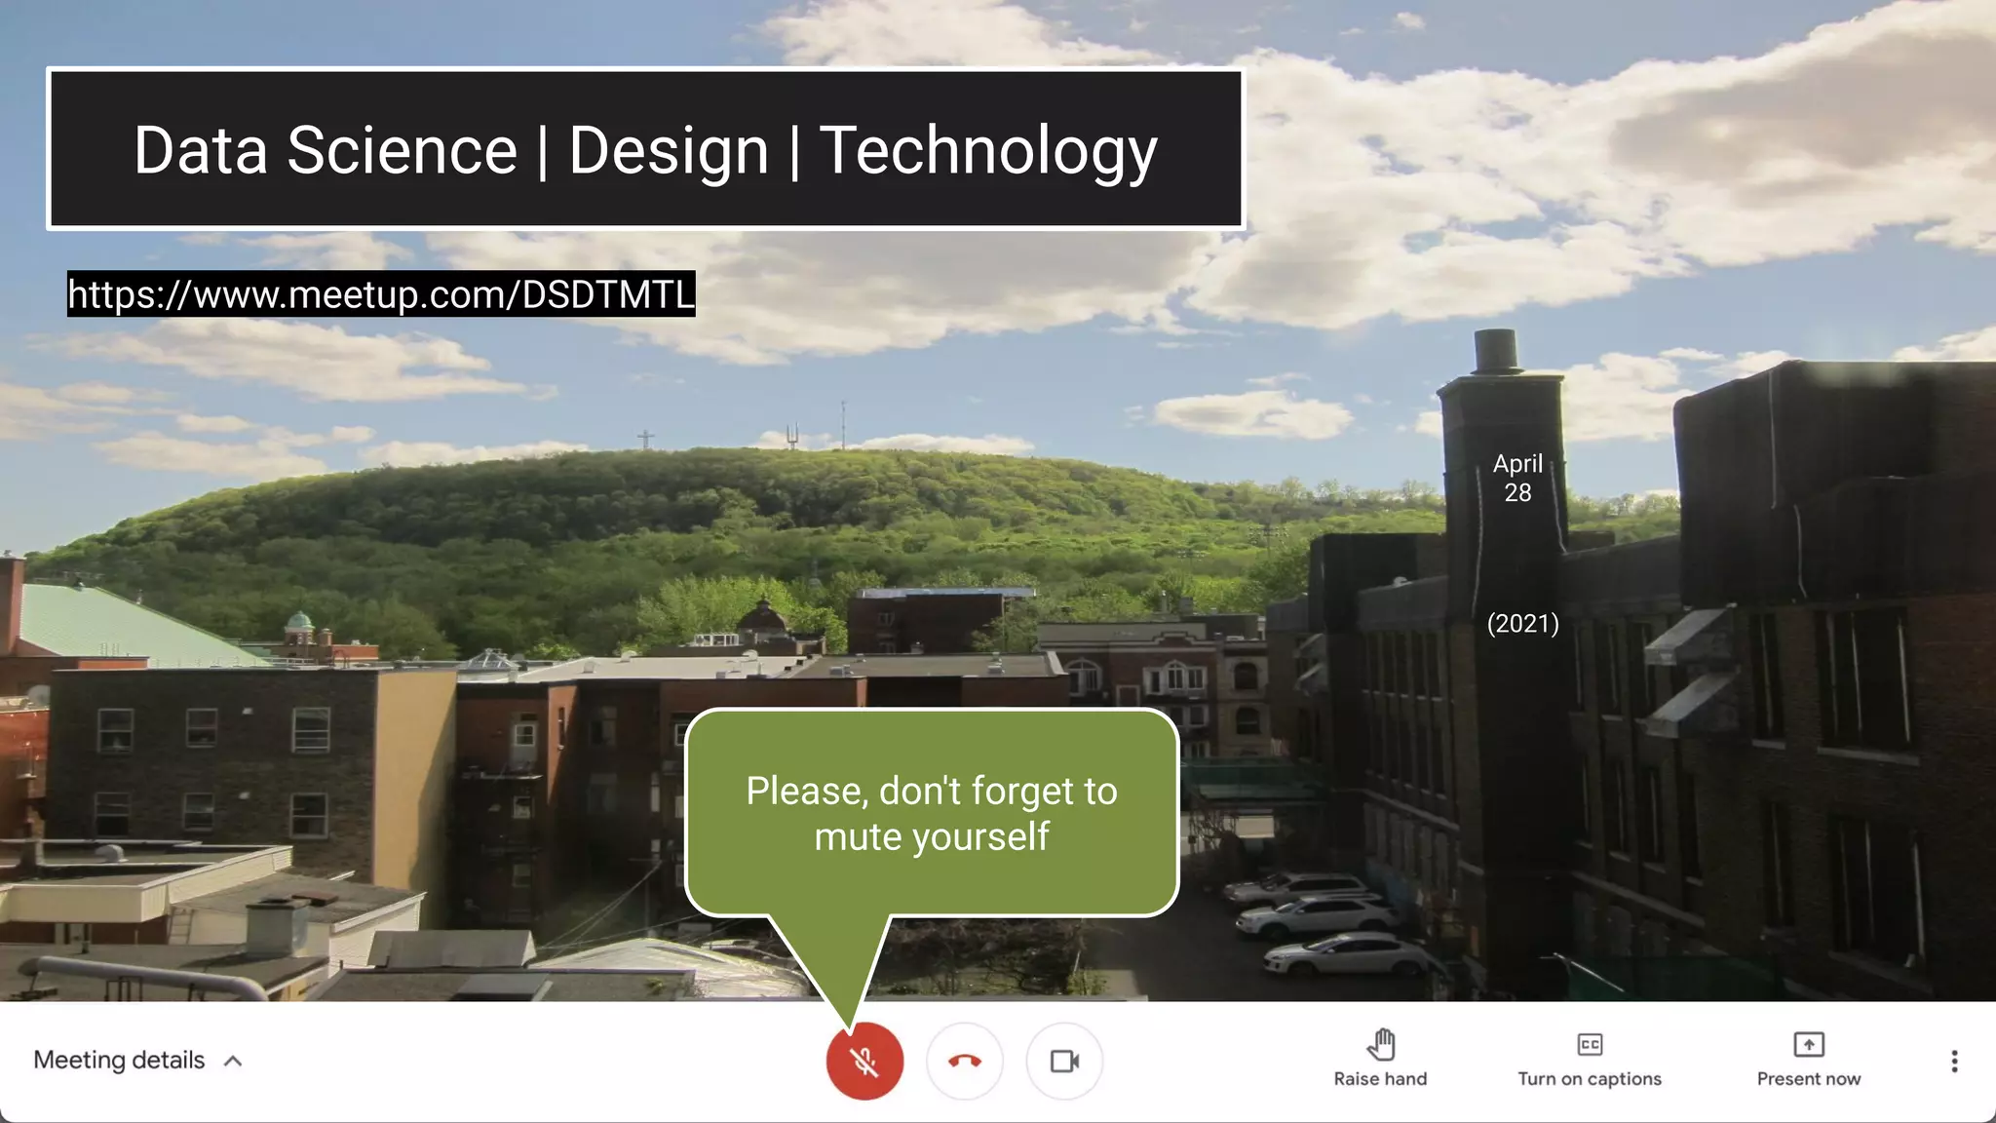Viewport: 1996px width, 1123px height.
Task: Click the (2021) year text
Action: click(x=1522, y=623)
